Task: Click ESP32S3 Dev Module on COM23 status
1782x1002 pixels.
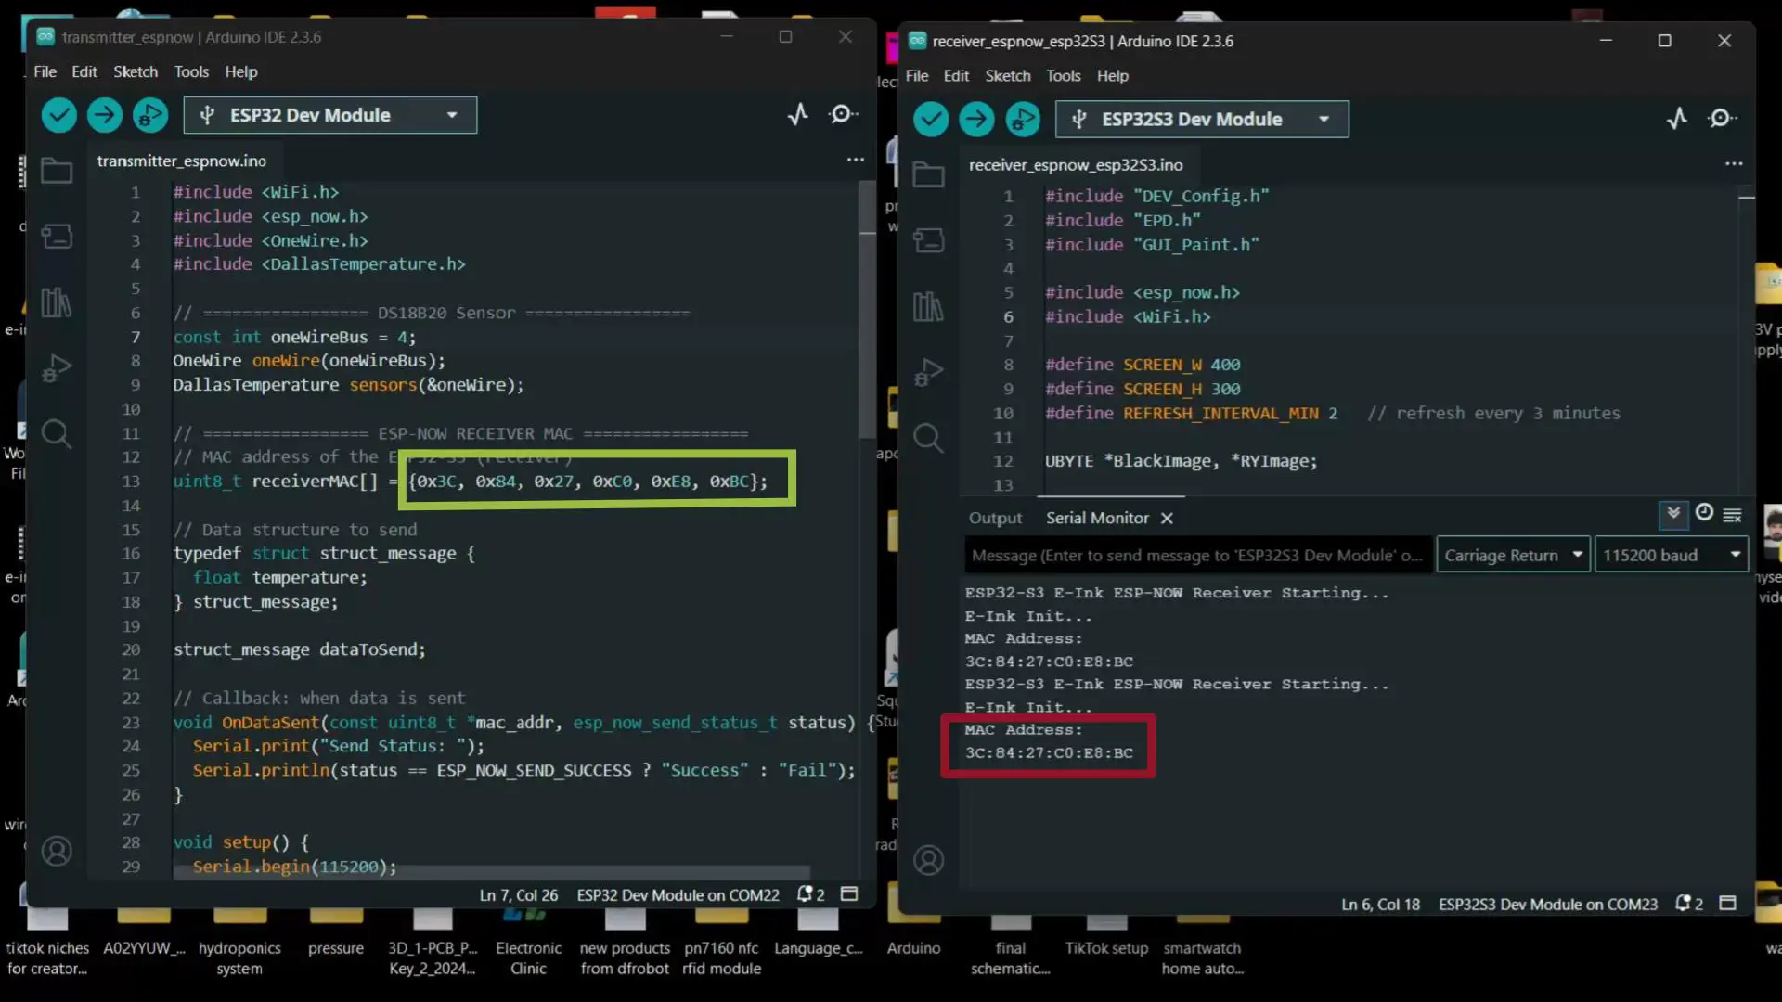Action: tap(1547, 905)
